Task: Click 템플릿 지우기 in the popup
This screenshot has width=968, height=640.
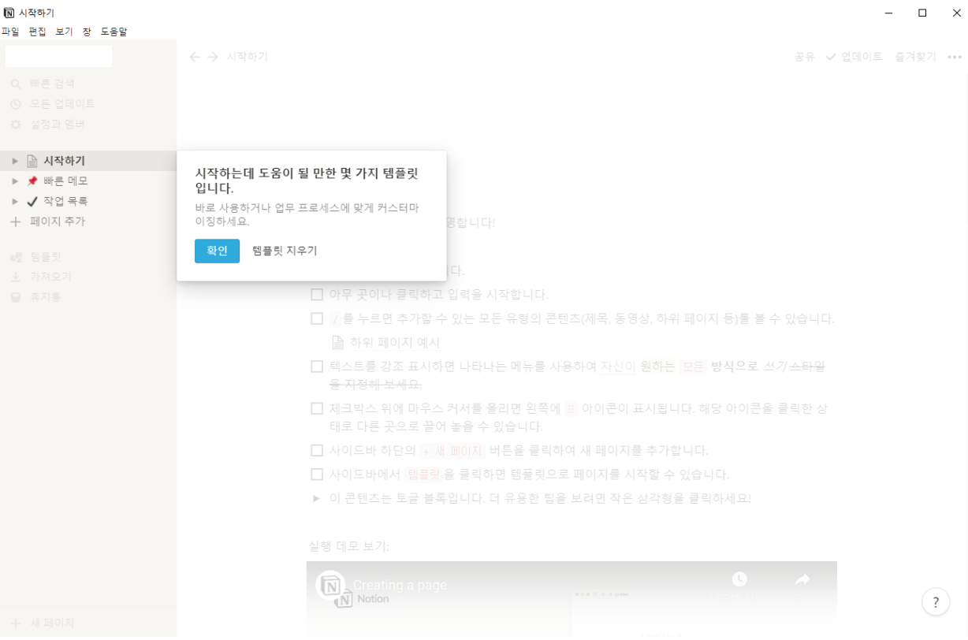Action: tap(285, 251)
